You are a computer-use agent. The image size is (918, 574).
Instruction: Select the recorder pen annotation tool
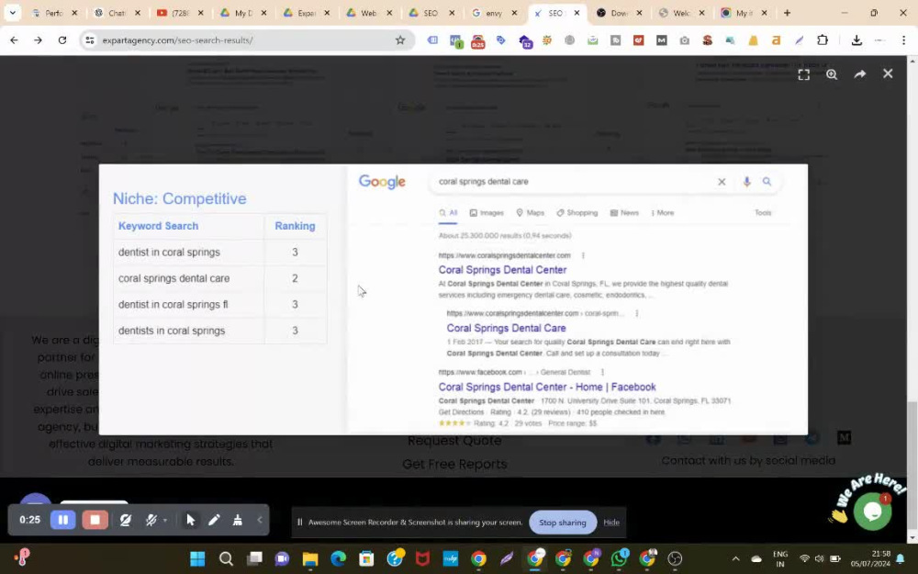pyautogui.click(x=214, y=520)
